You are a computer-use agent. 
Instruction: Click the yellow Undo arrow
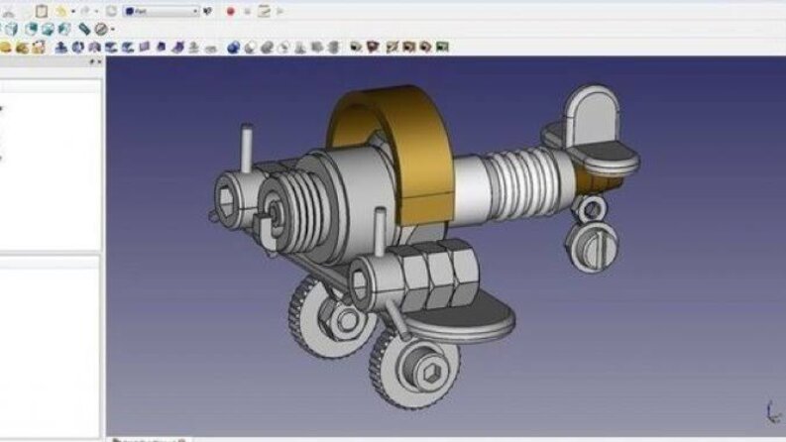click(x=61, y=11)
